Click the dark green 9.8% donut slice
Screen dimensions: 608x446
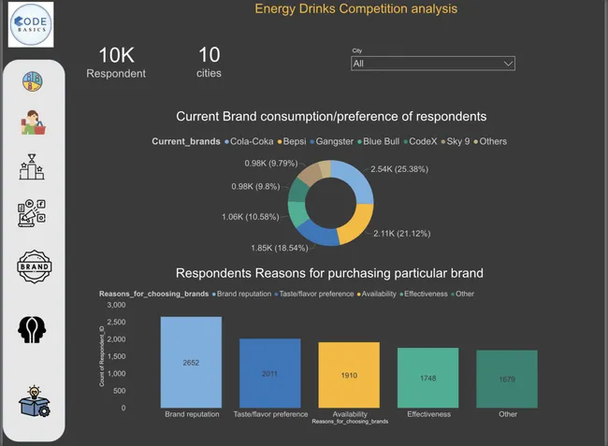click(298, 190)
